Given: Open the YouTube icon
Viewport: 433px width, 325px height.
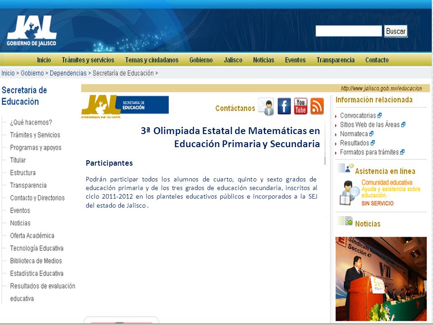Looking at the screenshot, I should click(300, 106).
